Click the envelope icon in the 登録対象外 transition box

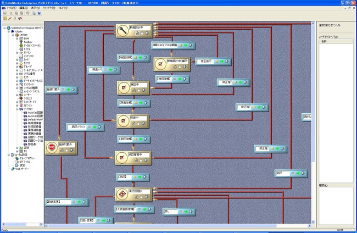click(63, 90)
